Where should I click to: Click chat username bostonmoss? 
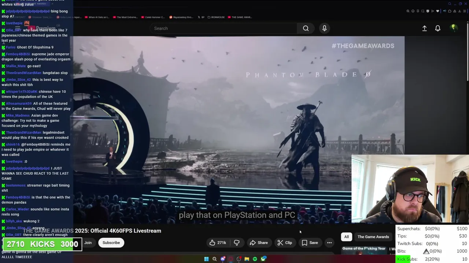point(16,185)
